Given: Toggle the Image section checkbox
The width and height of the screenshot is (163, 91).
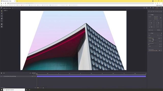Looking at the screenshot, I should (150, 15).
